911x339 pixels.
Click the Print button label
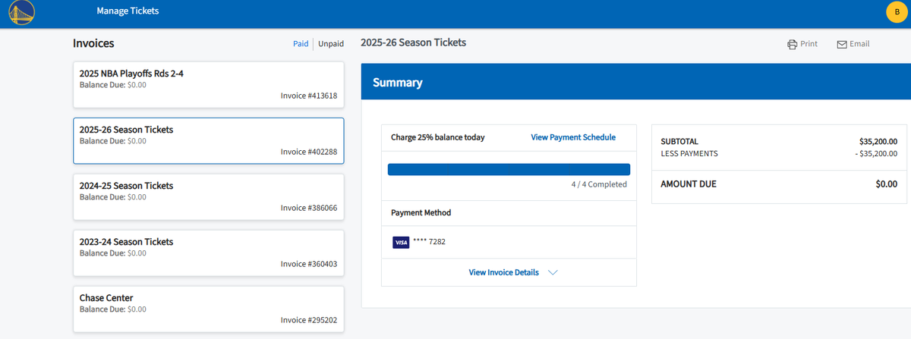tap(809, 44)
